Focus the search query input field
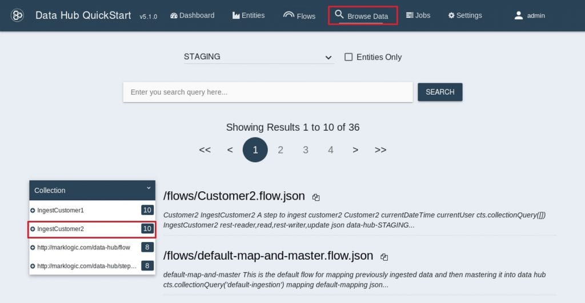585x303 pixels. click(268, 92)
